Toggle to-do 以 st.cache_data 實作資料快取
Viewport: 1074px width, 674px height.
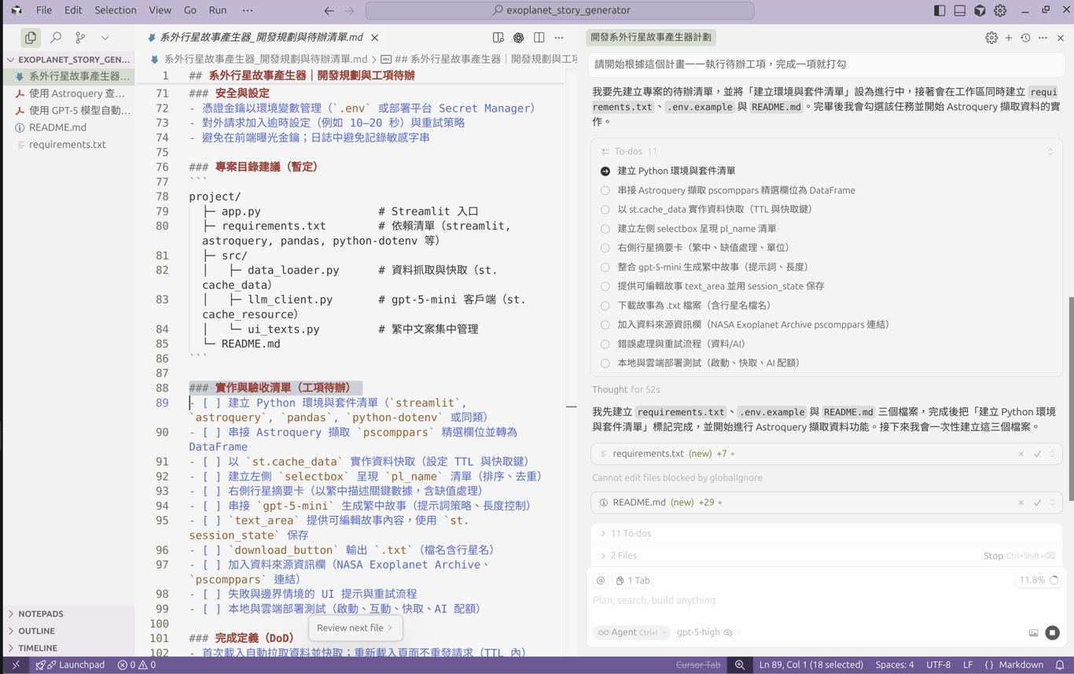pos(605,209)
